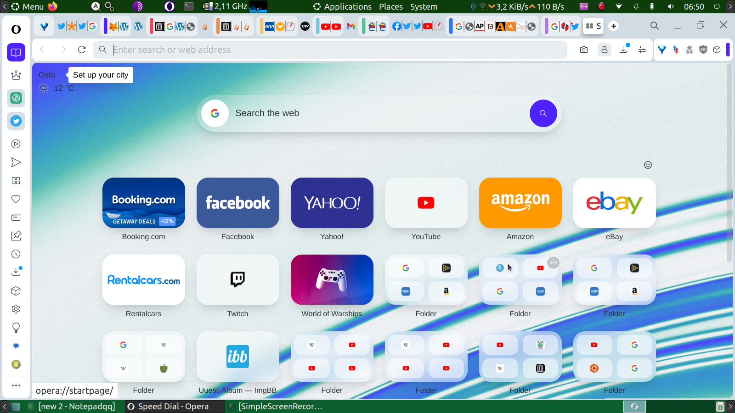This screenshot has width=735, height=413.
Task: Open History clock icon in sidebar
Action: [16, 254]
